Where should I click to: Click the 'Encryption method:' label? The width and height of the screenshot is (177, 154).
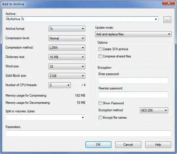(x=111, y=110)
